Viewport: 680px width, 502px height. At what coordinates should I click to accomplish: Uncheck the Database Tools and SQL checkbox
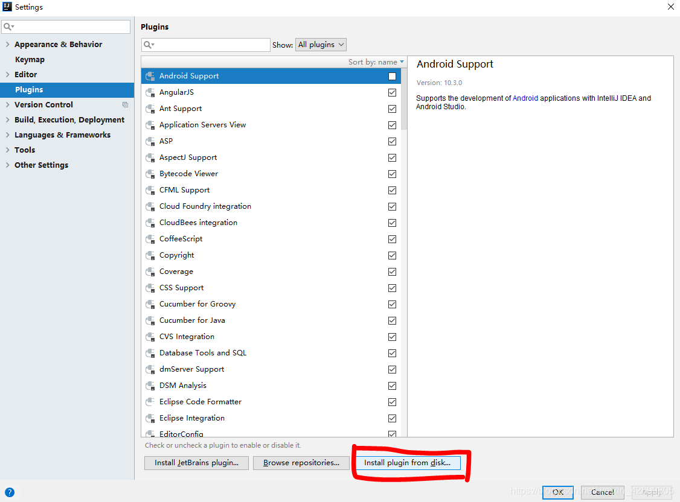click(x=392, y=353)
